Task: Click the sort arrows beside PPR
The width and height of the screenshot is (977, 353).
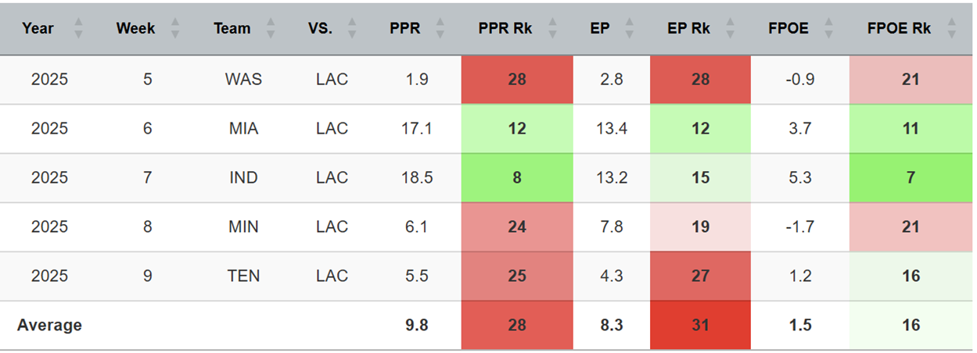Action: 440,29
